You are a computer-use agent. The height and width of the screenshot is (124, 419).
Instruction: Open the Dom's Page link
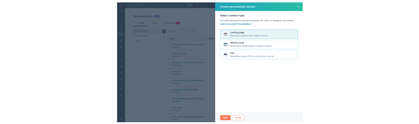pos(177,107)
